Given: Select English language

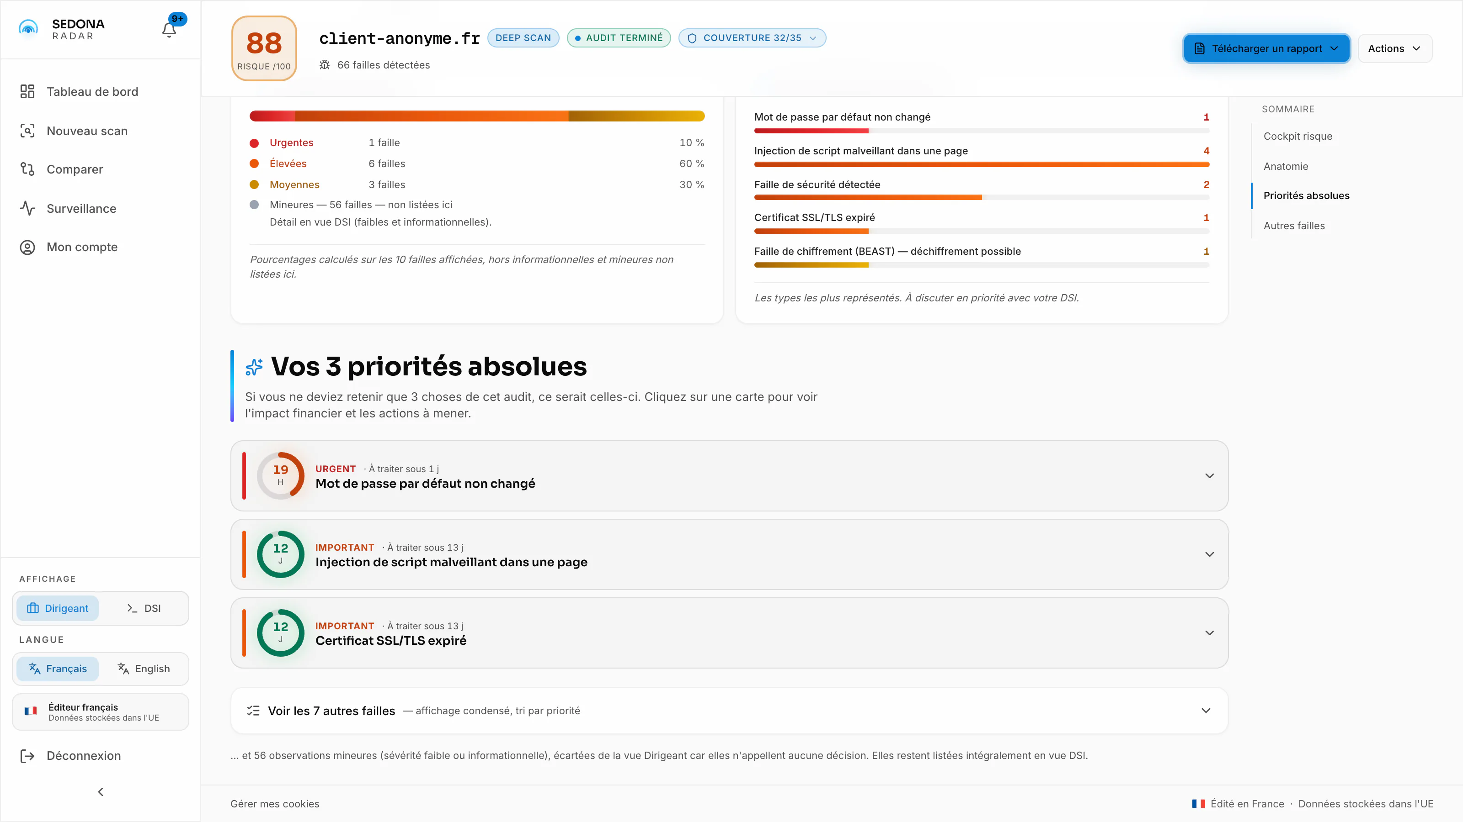Looking at the screenshot, I should [x=144, y=669].
